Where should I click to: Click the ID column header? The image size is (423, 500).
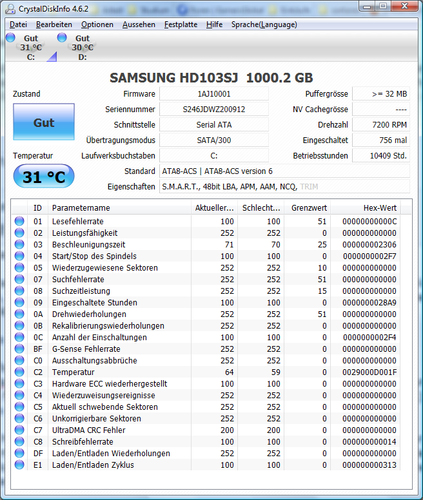click(37, 208)
